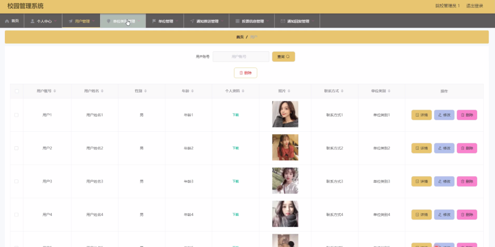Click the paper plane icon in 用户管理
Viewport: 495px width, 247px height.
71,21
